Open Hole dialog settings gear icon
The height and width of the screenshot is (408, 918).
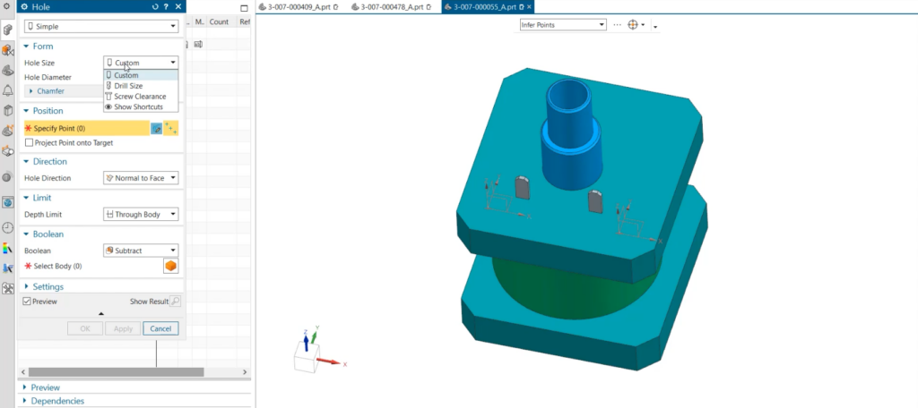coord(24,7)
